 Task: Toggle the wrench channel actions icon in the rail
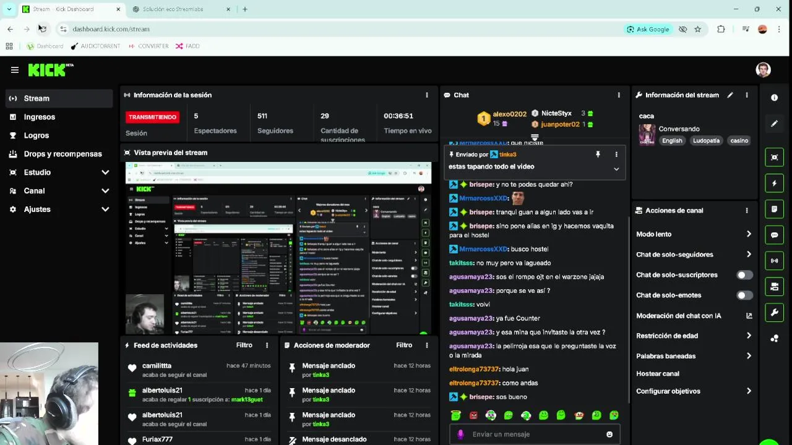774,313
